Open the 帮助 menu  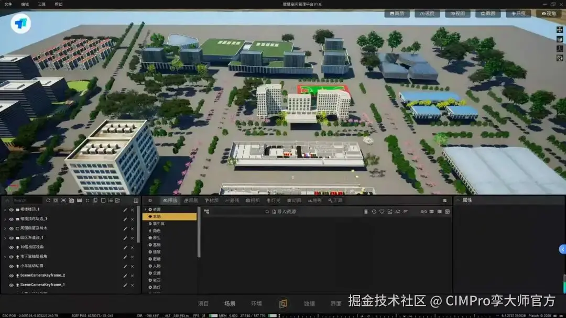pyautogui.click(x=59, y=4)
